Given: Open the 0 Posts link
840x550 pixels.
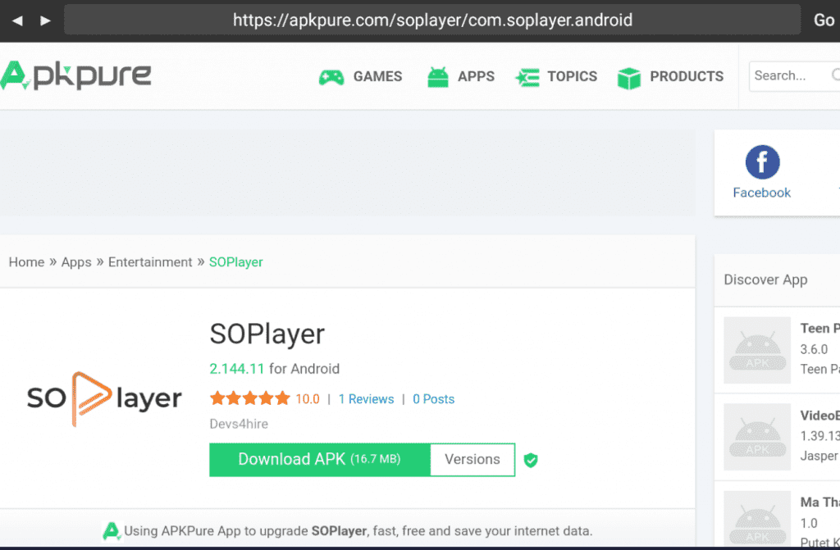Looking at the screenshot, I should coord(433,399).
